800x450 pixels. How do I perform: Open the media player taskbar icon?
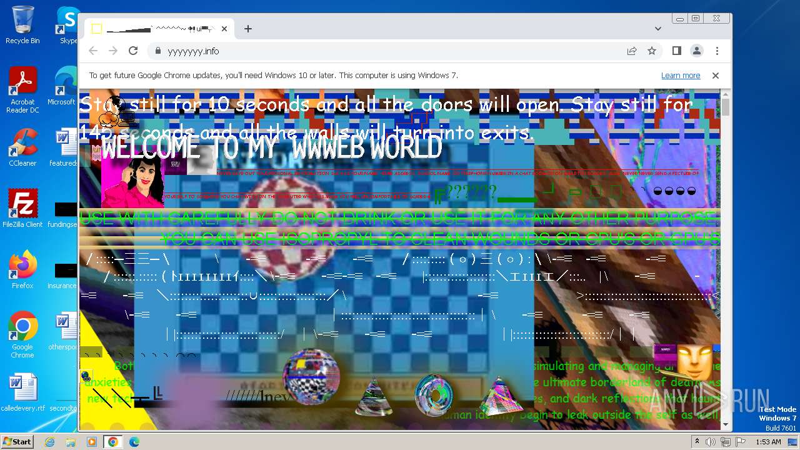(92, 442)
